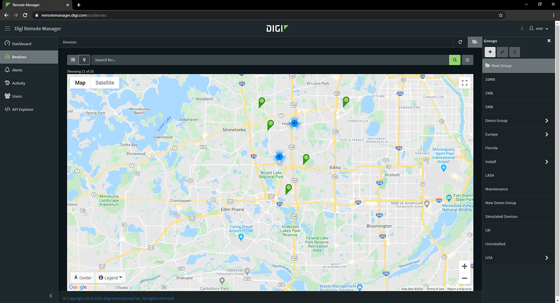Click the green search magnifier button

[x=455, y=60]
